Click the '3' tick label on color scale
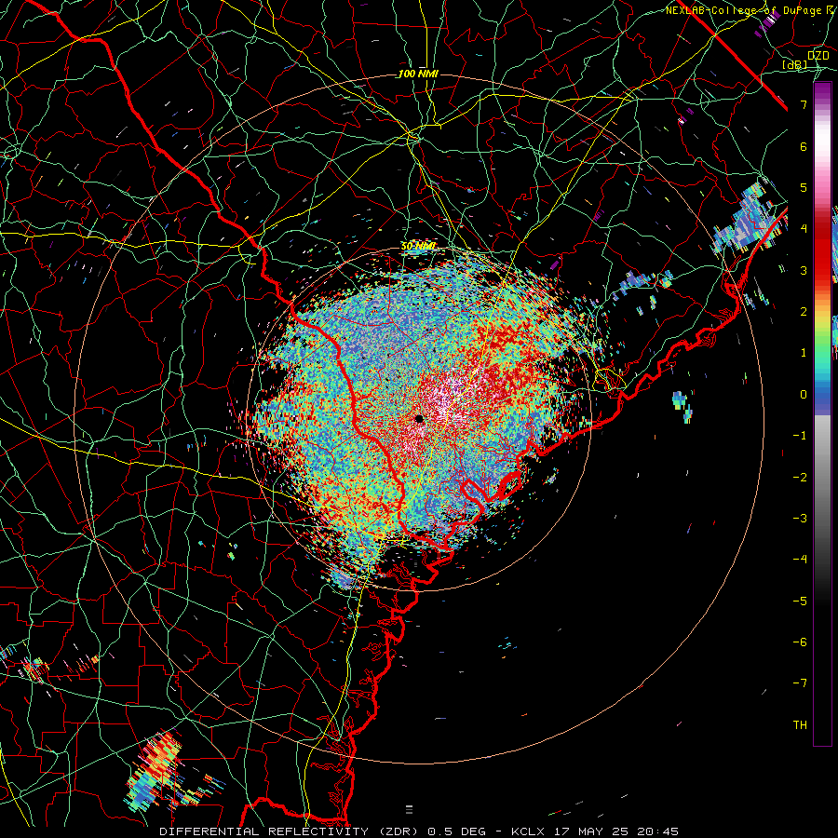This screenshot has width=838, height=838. [804, 270]
